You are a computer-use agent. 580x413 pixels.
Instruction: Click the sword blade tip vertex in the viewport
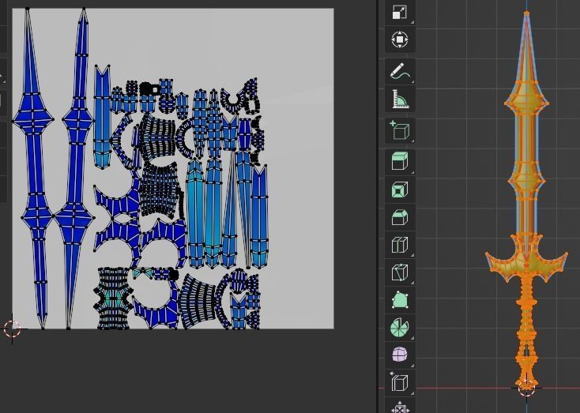526,13
